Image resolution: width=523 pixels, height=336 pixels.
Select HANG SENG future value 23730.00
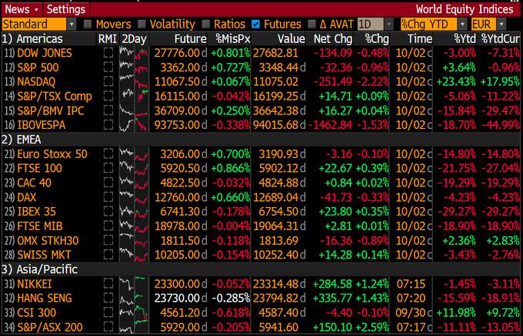[x=177, y=298]
